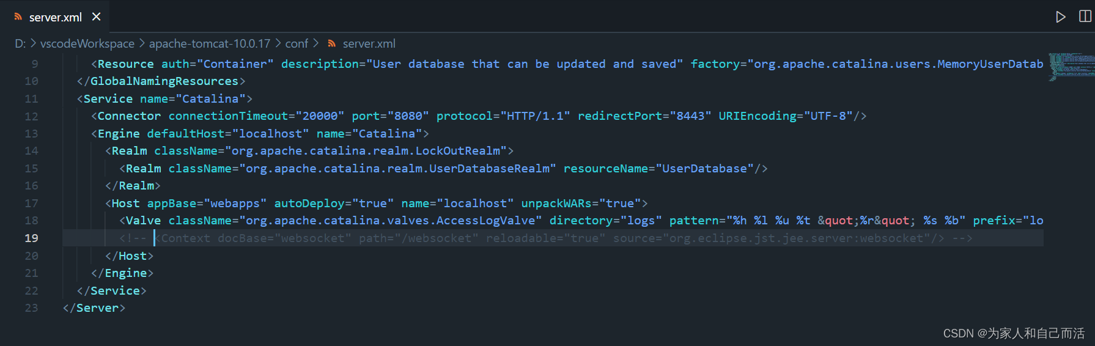Expand chevron after vscodeWorkspace breadcrumb

coord(142,44)
